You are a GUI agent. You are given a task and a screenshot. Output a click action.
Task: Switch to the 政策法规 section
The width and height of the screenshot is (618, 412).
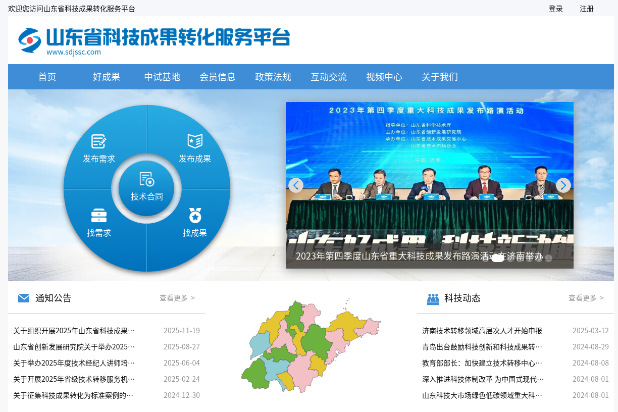tap(273, 77)
